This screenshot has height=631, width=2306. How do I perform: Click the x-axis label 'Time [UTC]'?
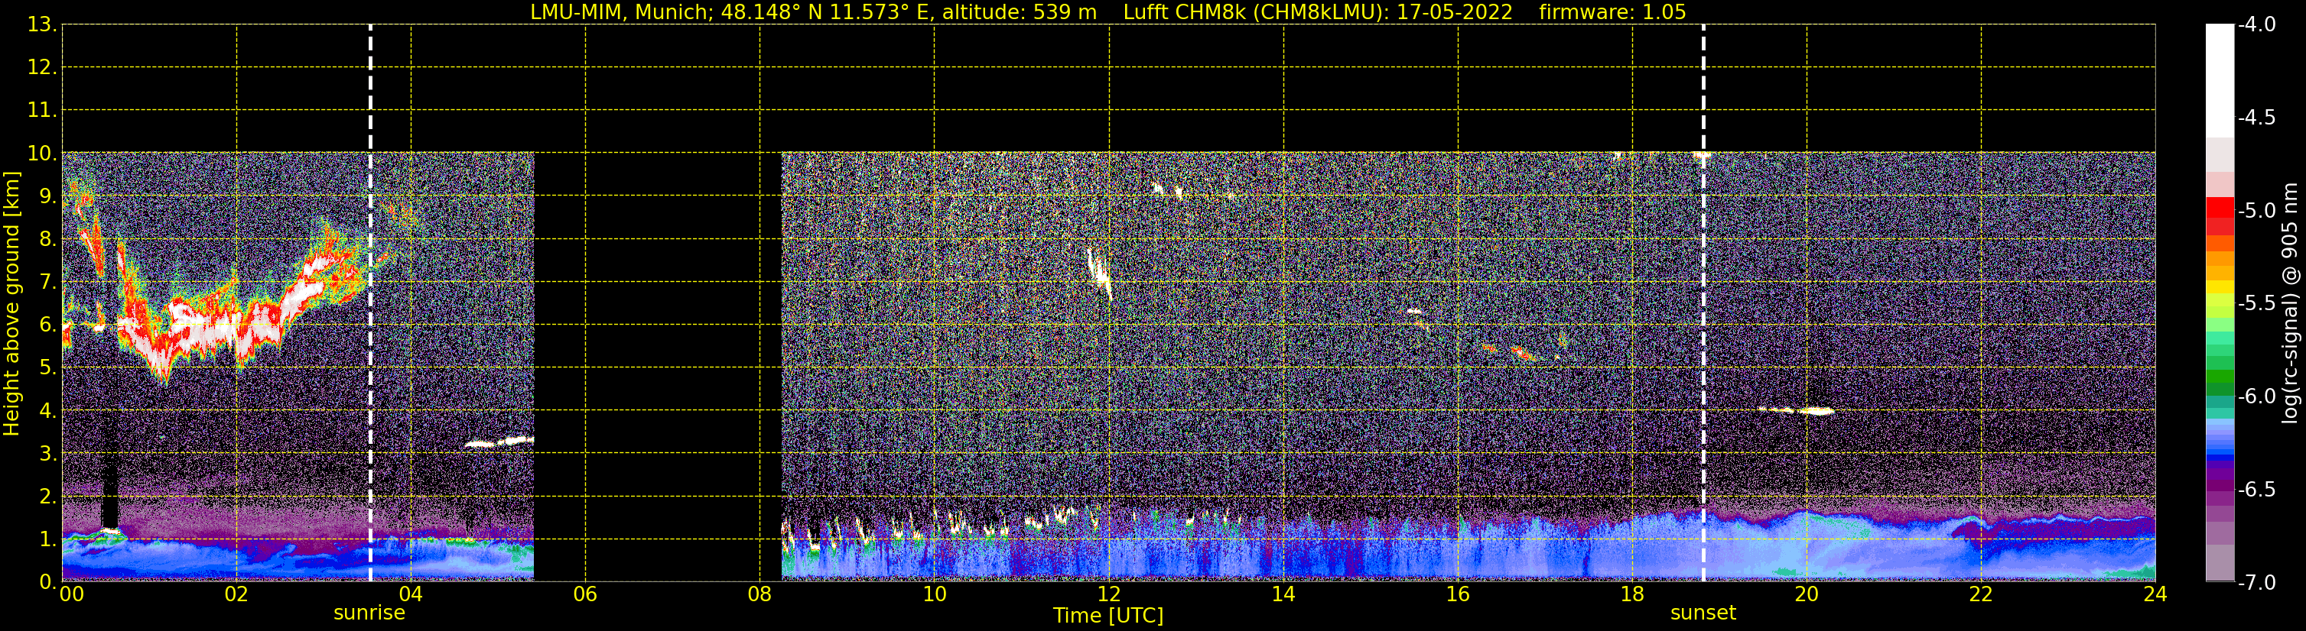(1108, 615)
